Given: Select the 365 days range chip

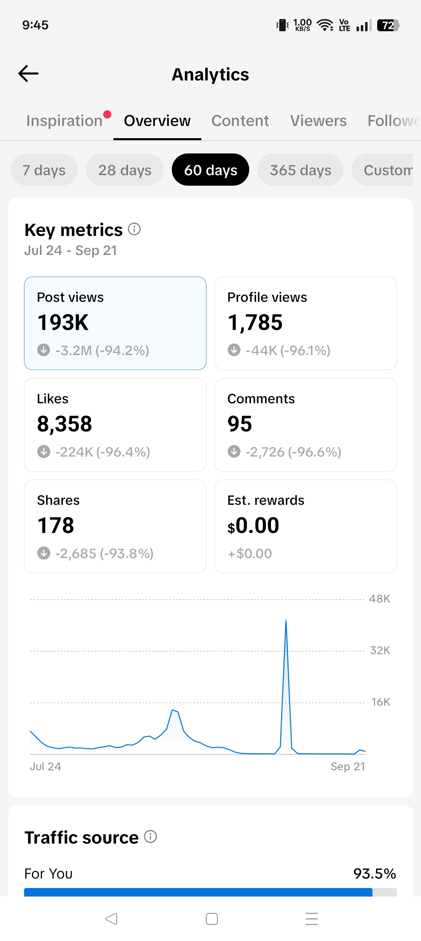Looking at the screenshot, I should tap(300, 170).
